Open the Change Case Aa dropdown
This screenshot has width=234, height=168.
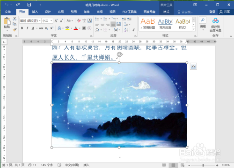coord(70,20)
